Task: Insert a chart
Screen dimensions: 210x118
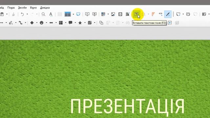Action: [128, 14]
